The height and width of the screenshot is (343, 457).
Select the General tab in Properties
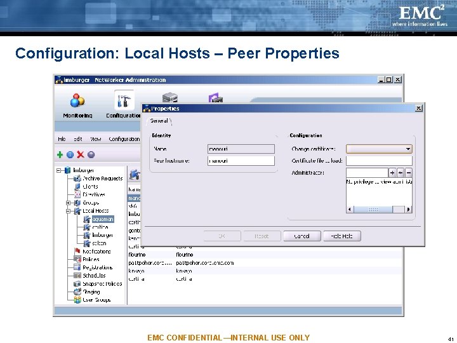(159, 121)
